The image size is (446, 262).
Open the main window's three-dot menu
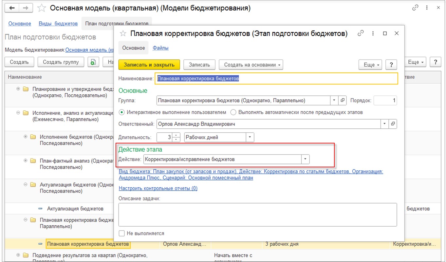[427, 8]
